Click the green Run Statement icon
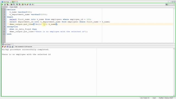This screenshot has width=176, height=99. point(2,4)
